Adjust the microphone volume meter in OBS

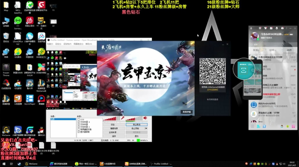click(x=112, y=119)
